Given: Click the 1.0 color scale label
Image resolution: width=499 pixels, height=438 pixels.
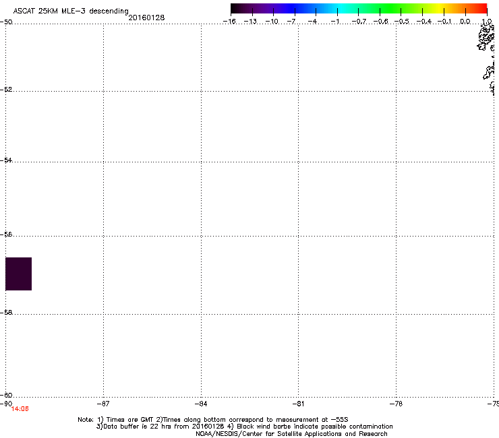Looking at the screenshot, I should [x=487, y=22].
